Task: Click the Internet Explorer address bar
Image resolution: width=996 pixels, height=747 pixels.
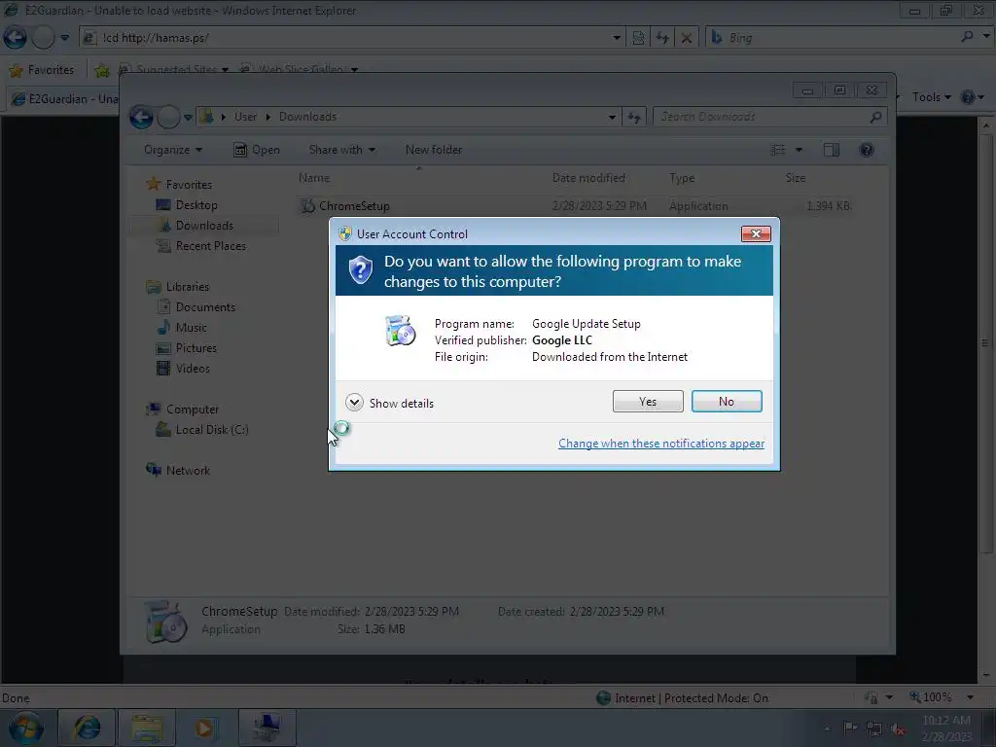Action: 352,38
